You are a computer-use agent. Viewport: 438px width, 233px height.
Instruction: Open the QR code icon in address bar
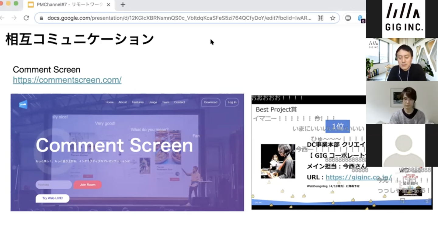pos(321,18)
